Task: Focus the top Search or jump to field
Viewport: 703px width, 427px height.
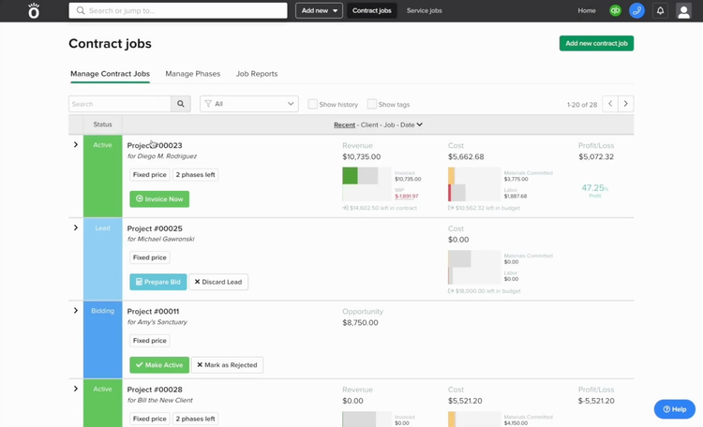Action: [178, 10]
